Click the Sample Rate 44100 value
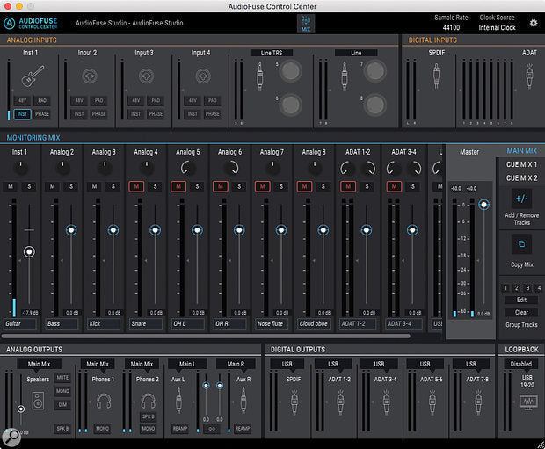The image size is (545, 449). (x=451, y=28)
